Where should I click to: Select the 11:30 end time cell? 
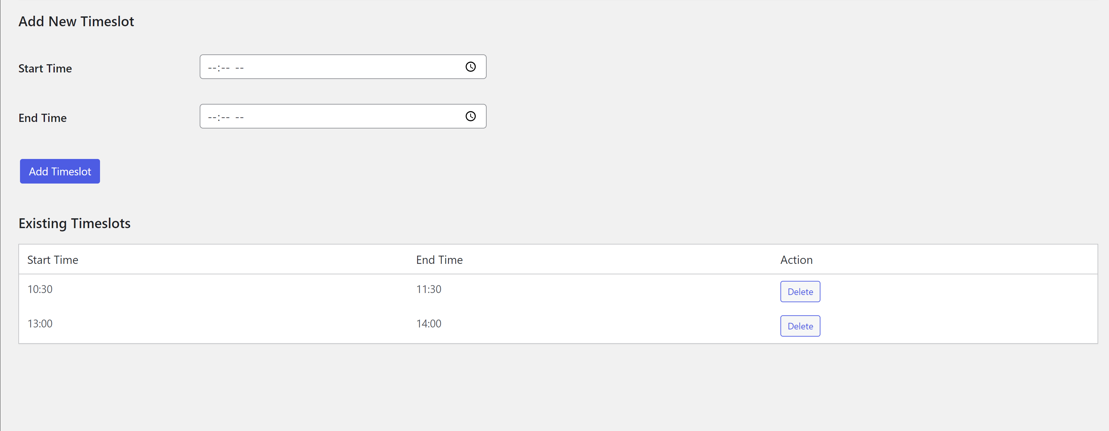pyautogui.click(x=428, y=289)
